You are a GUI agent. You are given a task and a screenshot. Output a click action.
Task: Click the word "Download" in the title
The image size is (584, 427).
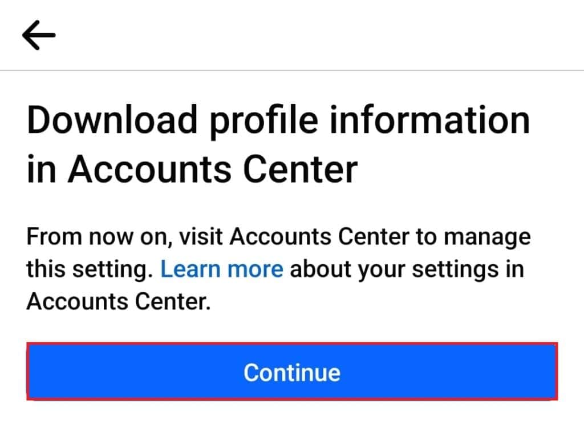[111, 122]
